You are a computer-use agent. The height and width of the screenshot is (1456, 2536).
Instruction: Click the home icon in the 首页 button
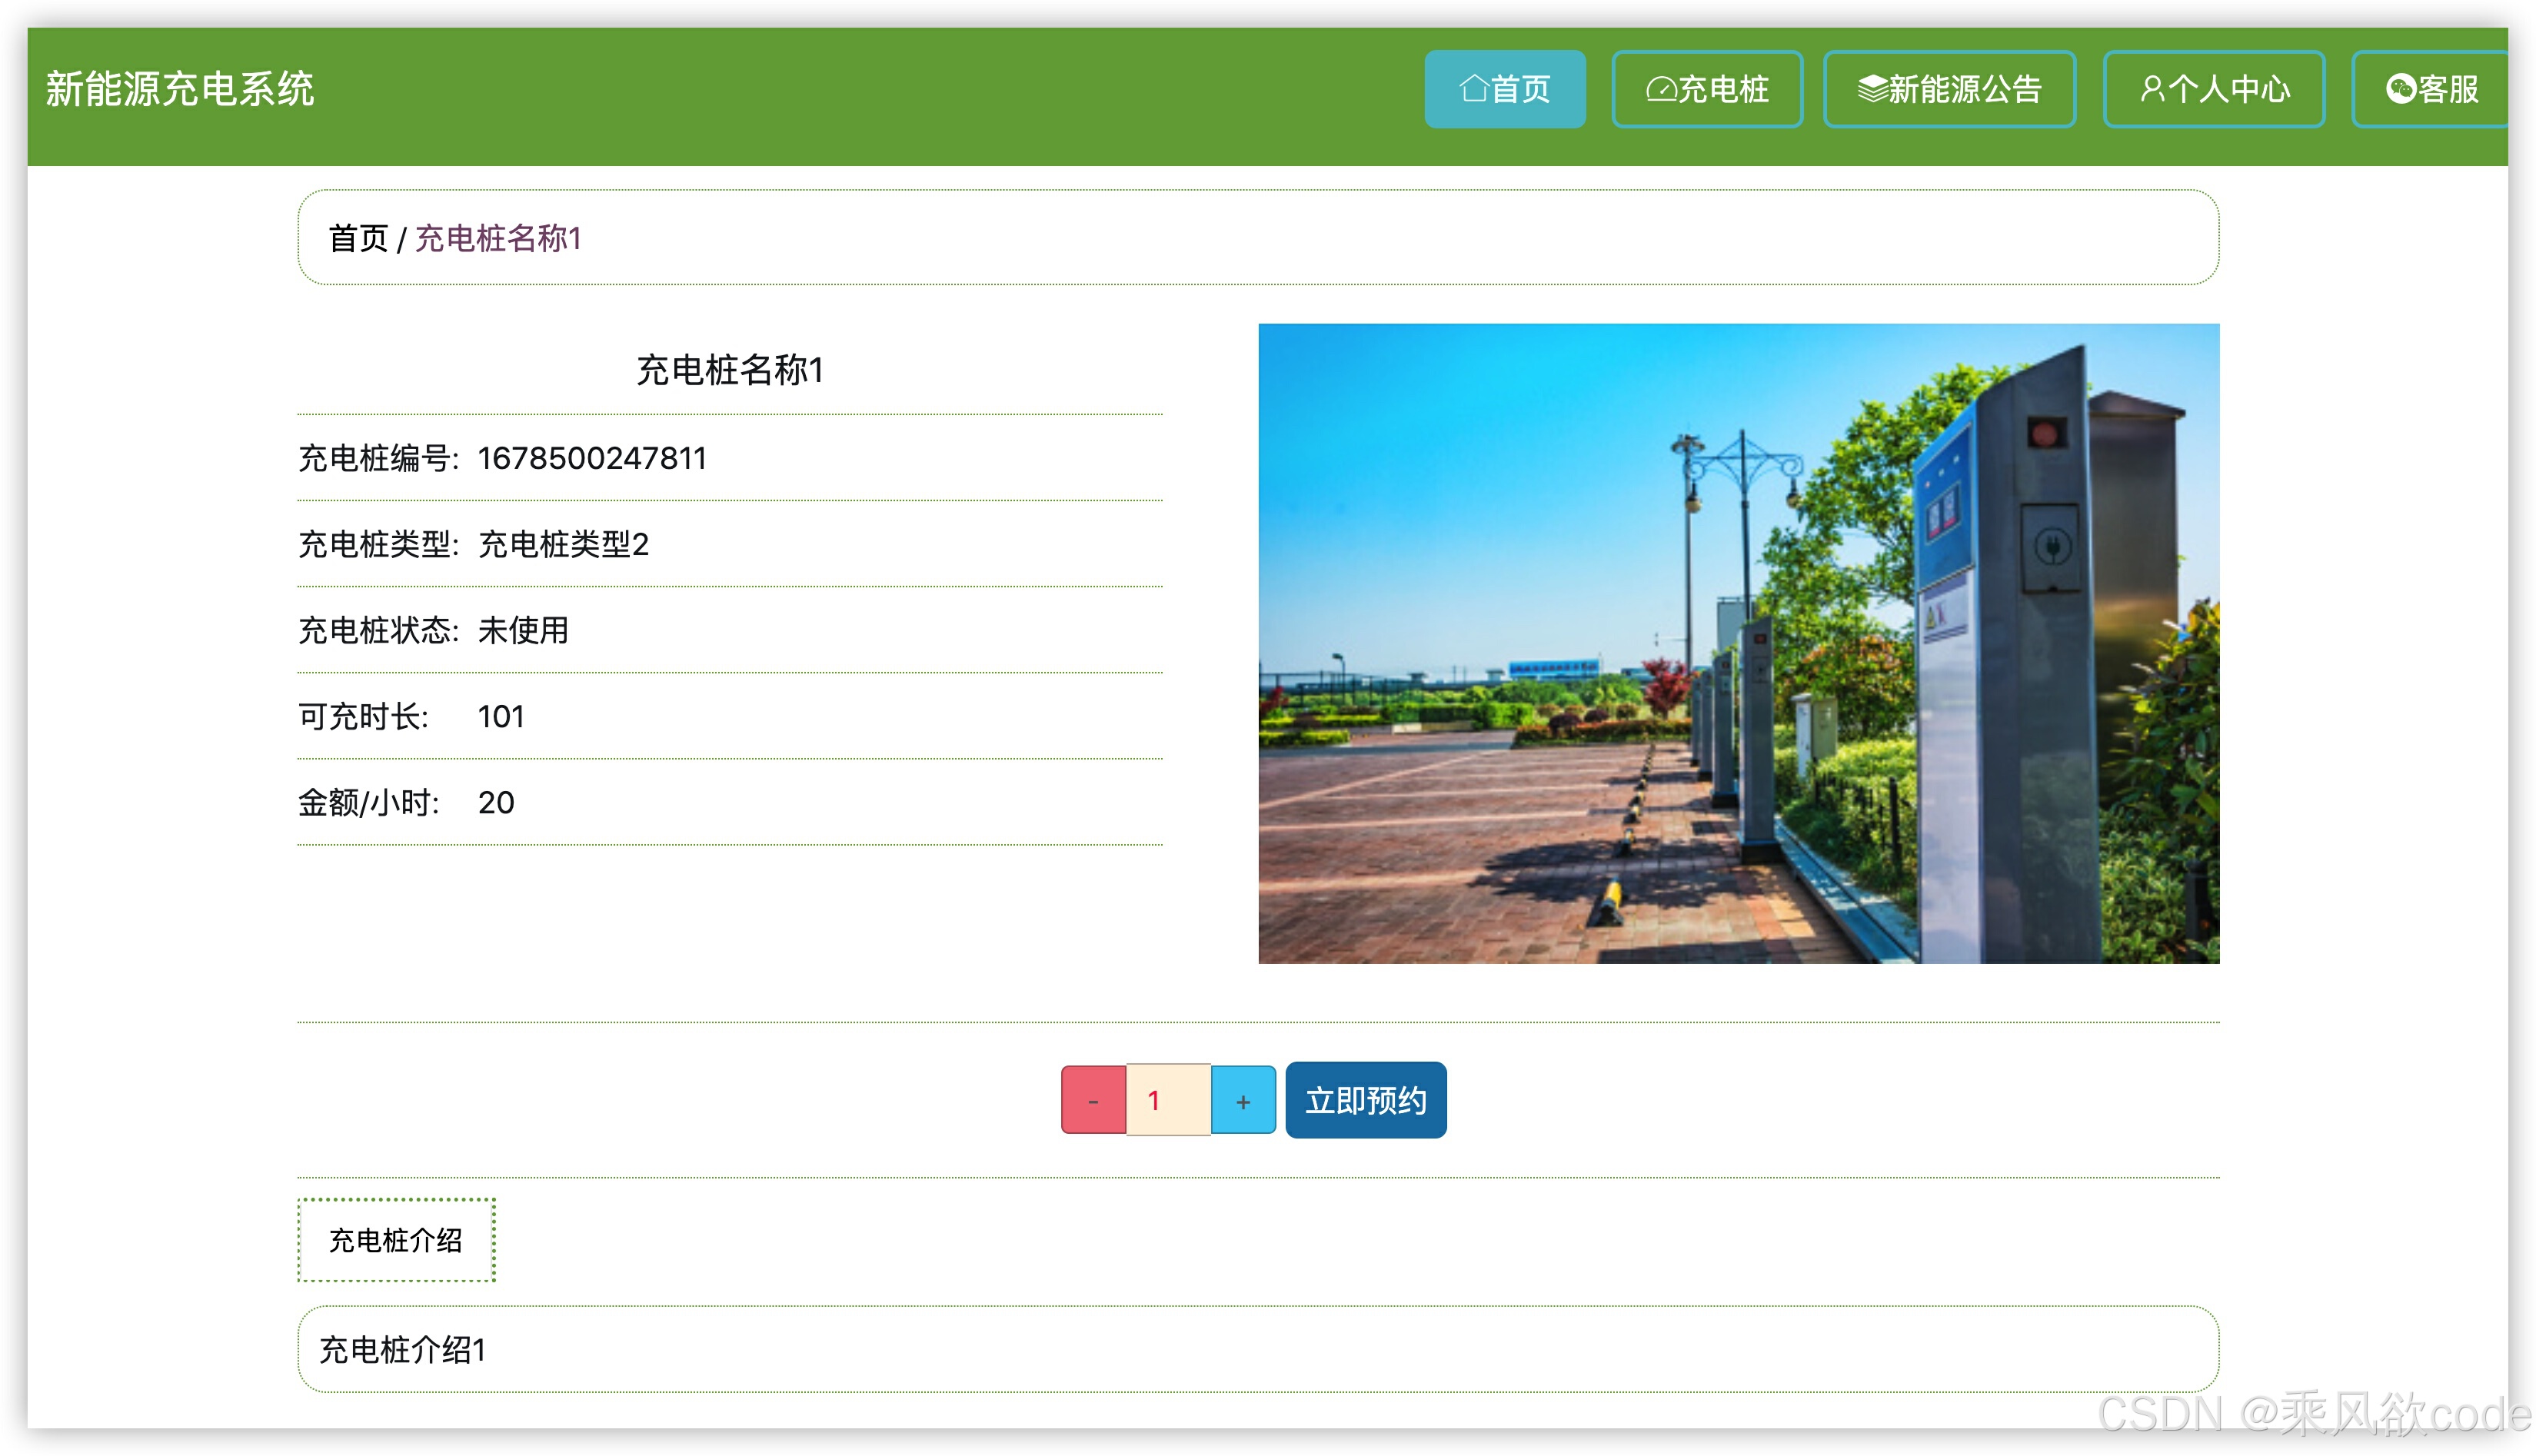[1473, 89]
